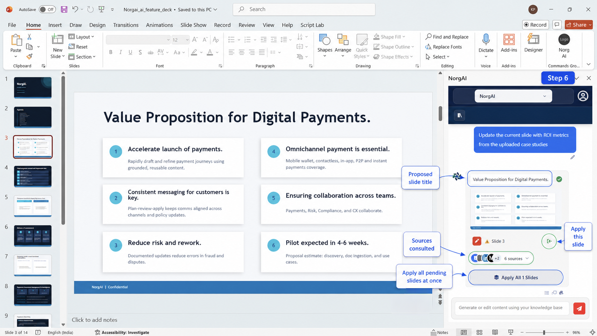Viewport: 597px width, 336px height.
Task: Launch the Designer pane
Action: pyautogui.click(x=533, y=44)
